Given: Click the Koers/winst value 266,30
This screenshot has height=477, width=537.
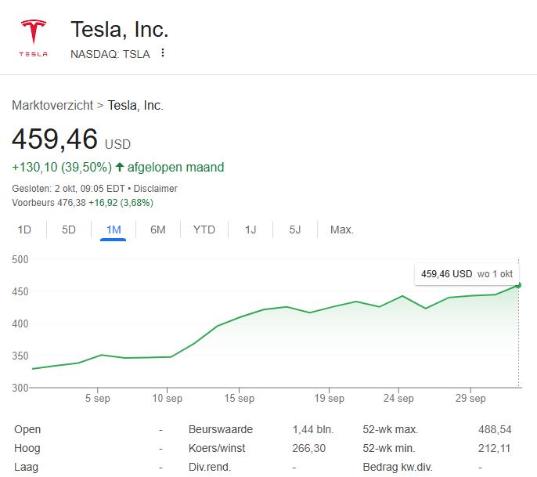Looking at the screenshot, I should 308,448.
